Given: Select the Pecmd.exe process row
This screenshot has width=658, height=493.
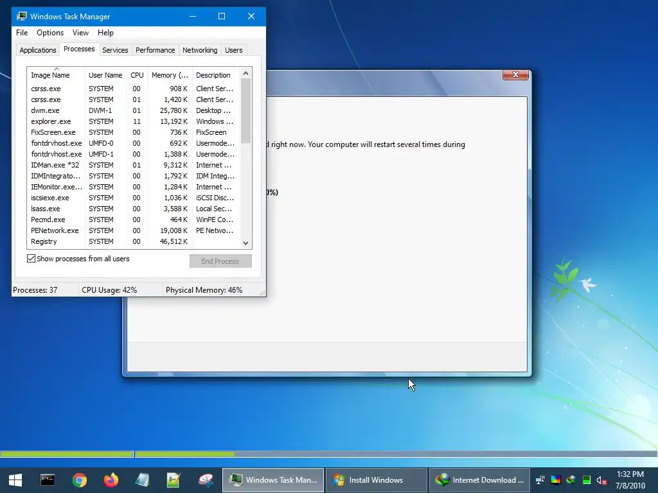Looking at the screenshot, I should click(x=134, y=220).
